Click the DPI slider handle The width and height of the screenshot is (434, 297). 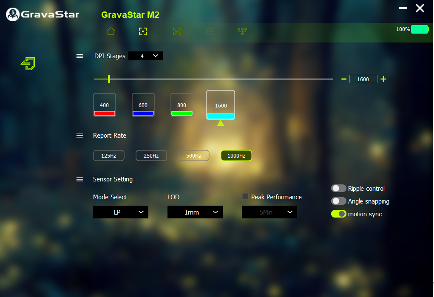(109, 79)
